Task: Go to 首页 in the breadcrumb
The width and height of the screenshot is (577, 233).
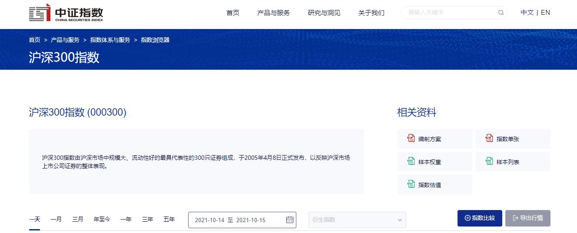Action: click(x=34, y=40)
